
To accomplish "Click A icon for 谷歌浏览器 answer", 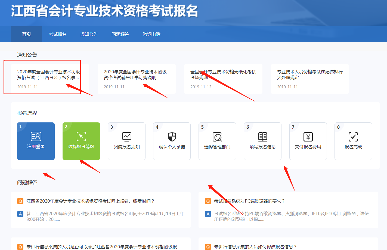I will point(208,214).
